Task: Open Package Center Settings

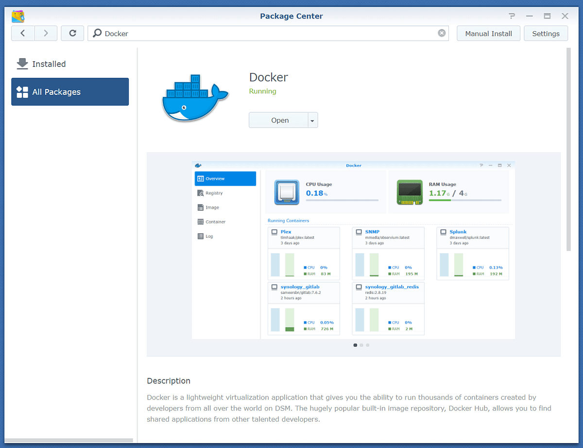Action: pyautogui.click(x=546, y=33)
